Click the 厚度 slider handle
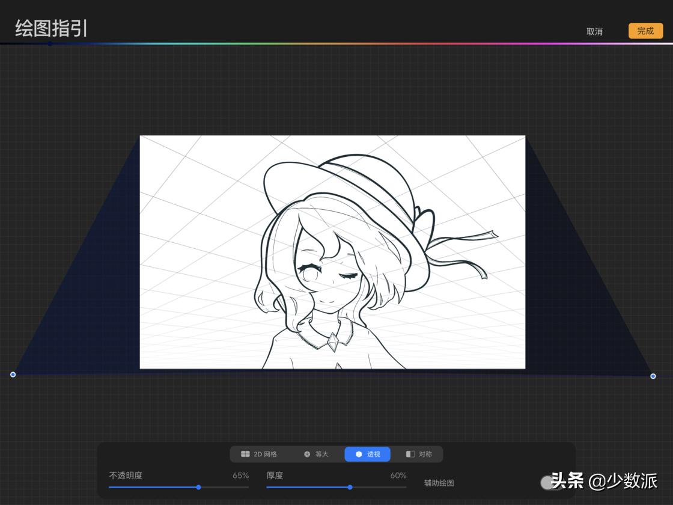673x505 pixels. tap(350, 487)
